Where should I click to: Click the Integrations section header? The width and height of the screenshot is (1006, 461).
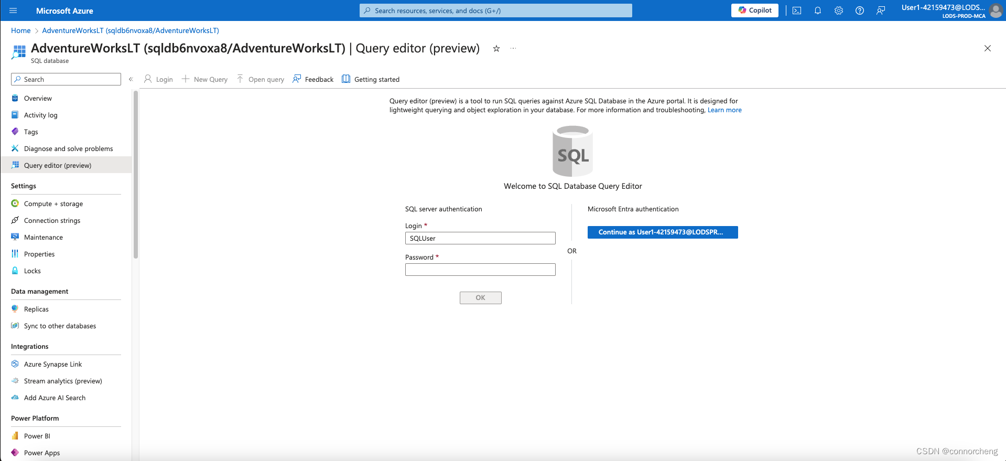[30, 347]
